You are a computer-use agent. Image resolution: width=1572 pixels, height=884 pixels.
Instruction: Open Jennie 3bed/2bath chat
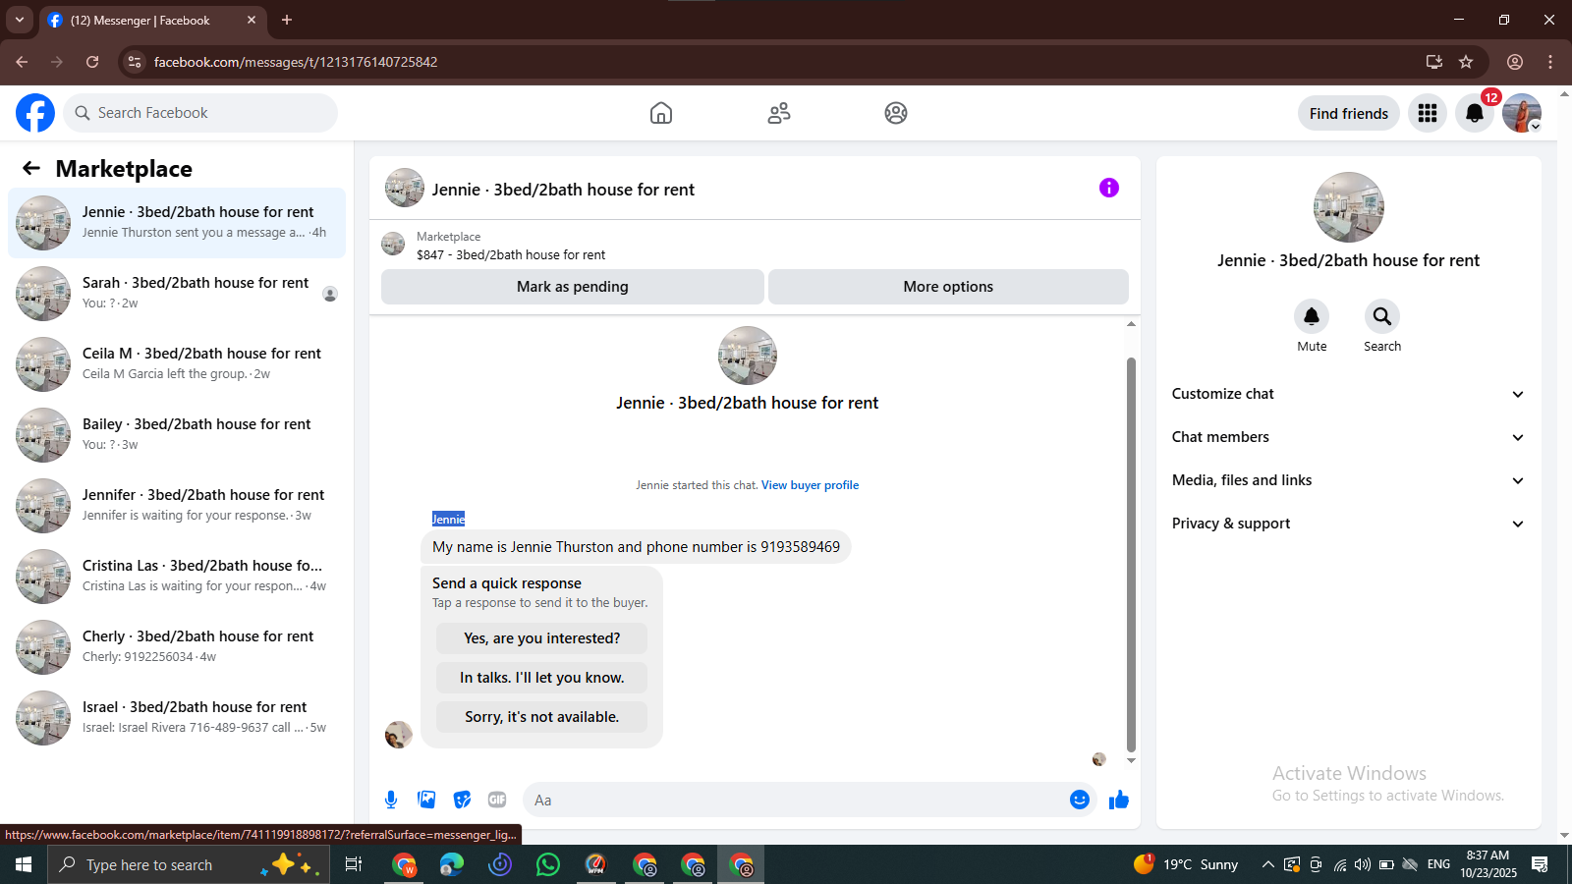click(177, 223)
